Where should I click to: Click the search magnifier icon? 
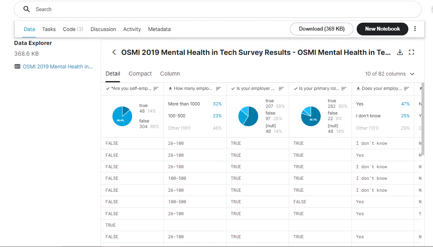(x=26, y=9)
